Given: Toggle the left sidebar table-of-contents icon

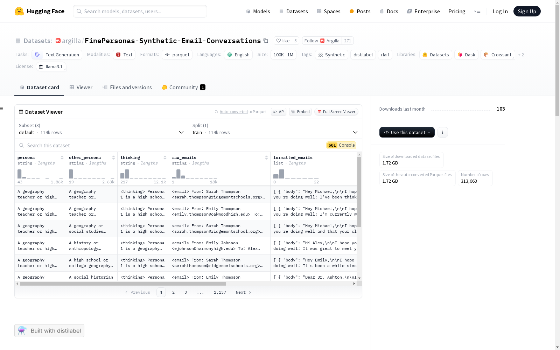Looking at the screenshot, I should pos(2,108).
